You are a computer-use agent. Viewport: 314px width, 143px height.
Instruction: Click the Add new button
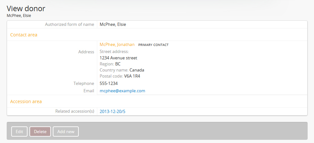[x=66, y=132]
